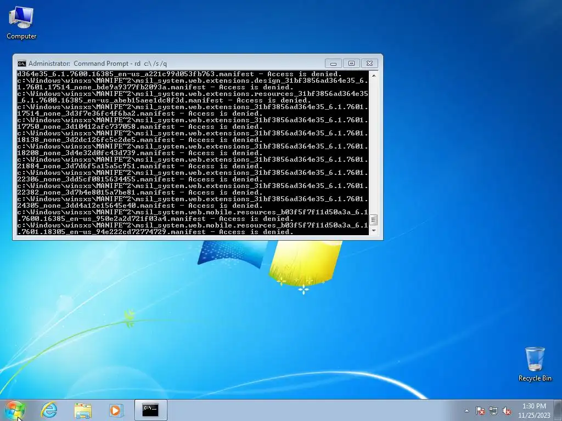The width and height of the screenshot is (562, 421).
Task: Open the Windows Start menu orb
Action: (15, 410)
